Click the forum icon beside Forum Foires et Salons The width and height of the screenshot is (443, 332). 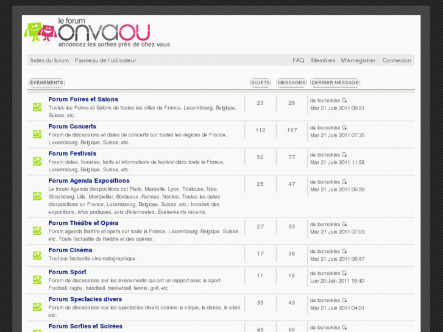coord(37,107)
